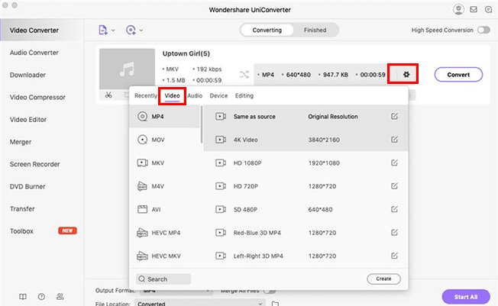
Task: Click the add files icon
Action: tap(103, 31)
